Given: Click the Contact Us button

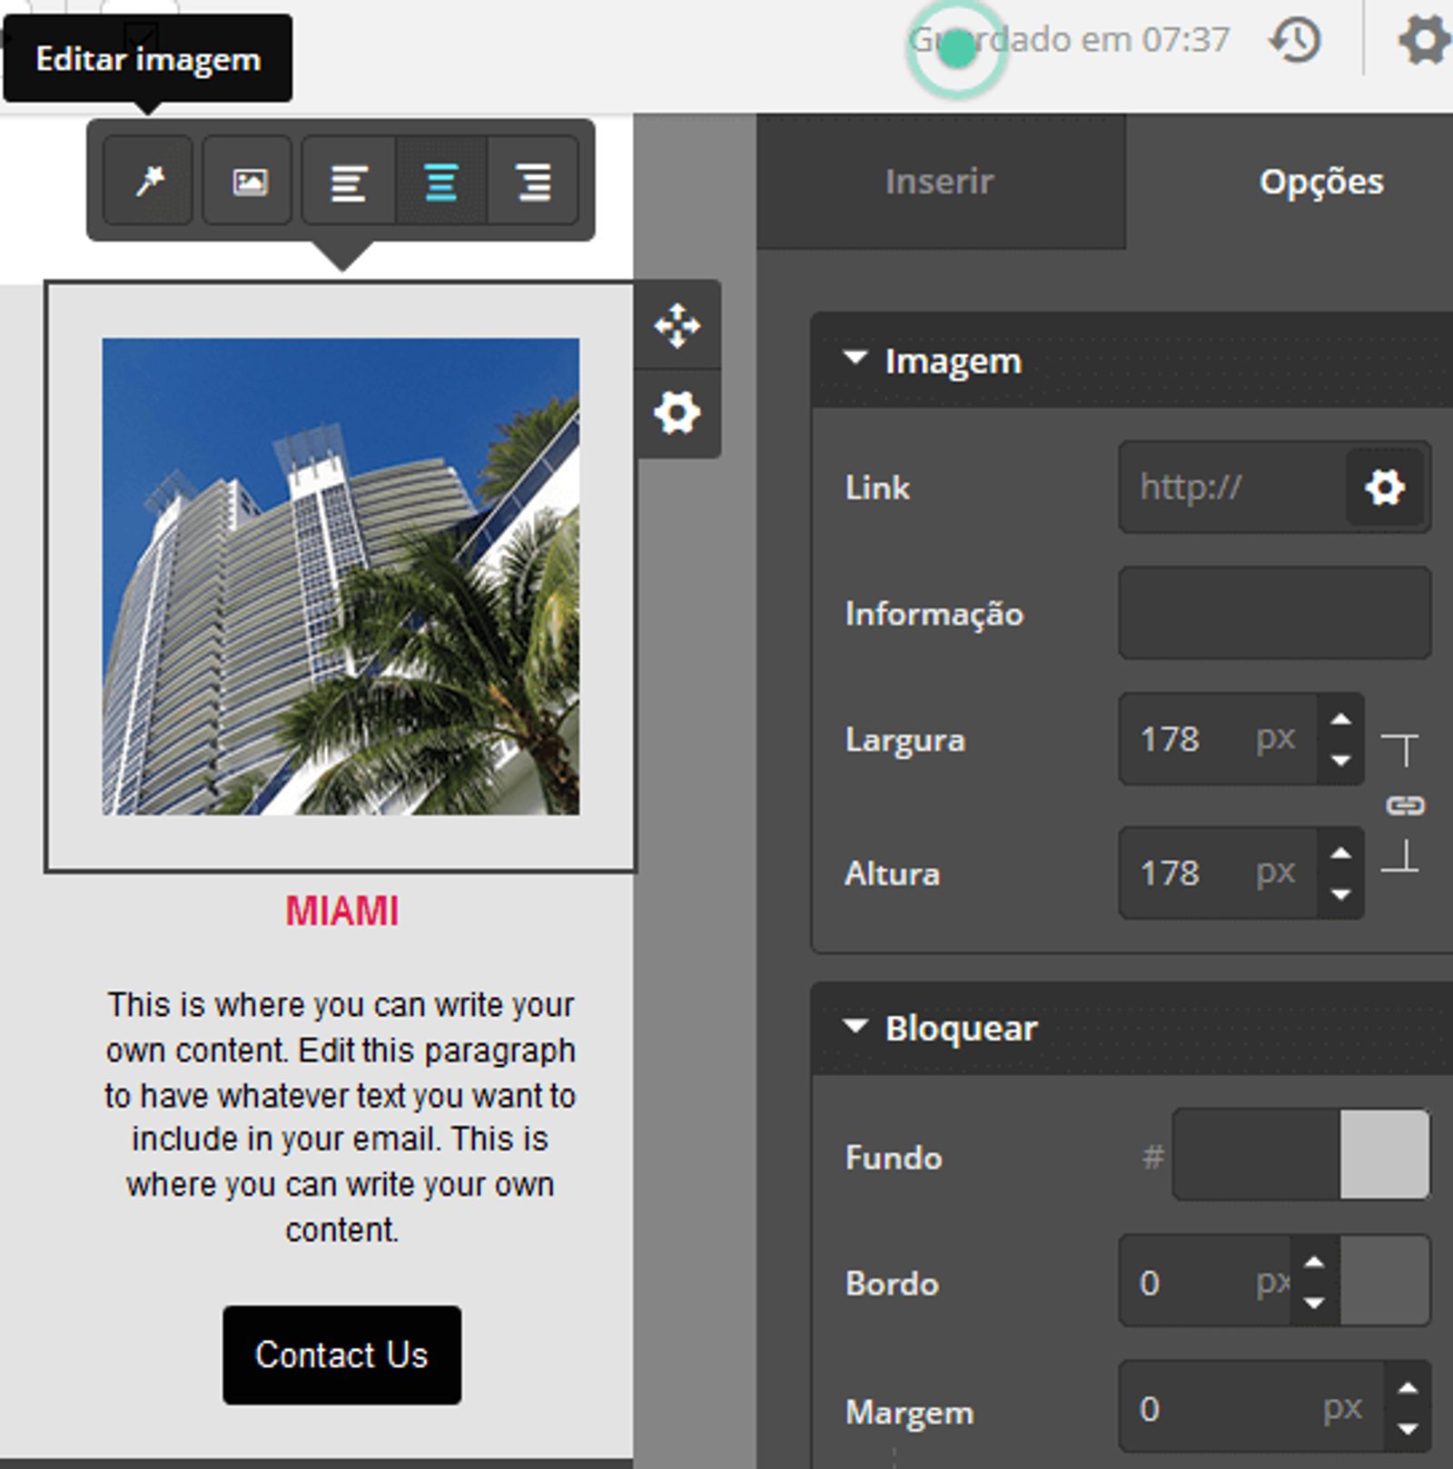Looking at the screenshot, I should 341,1355.
